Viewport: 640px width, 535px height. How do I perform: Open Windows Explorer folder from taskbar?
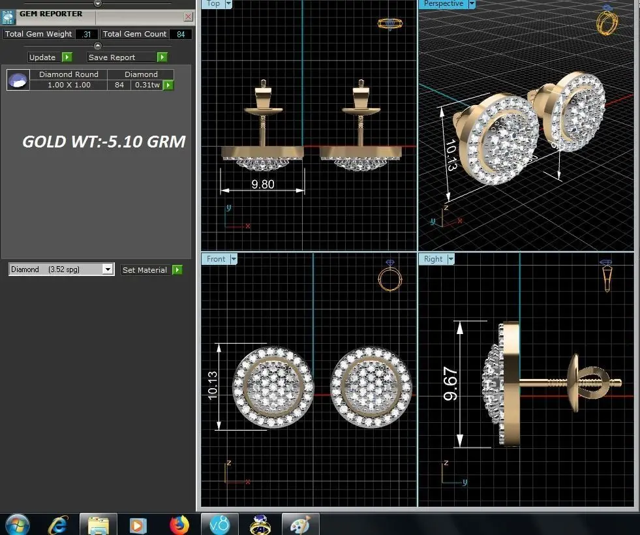pyautogui.click(x=99, y=525)
